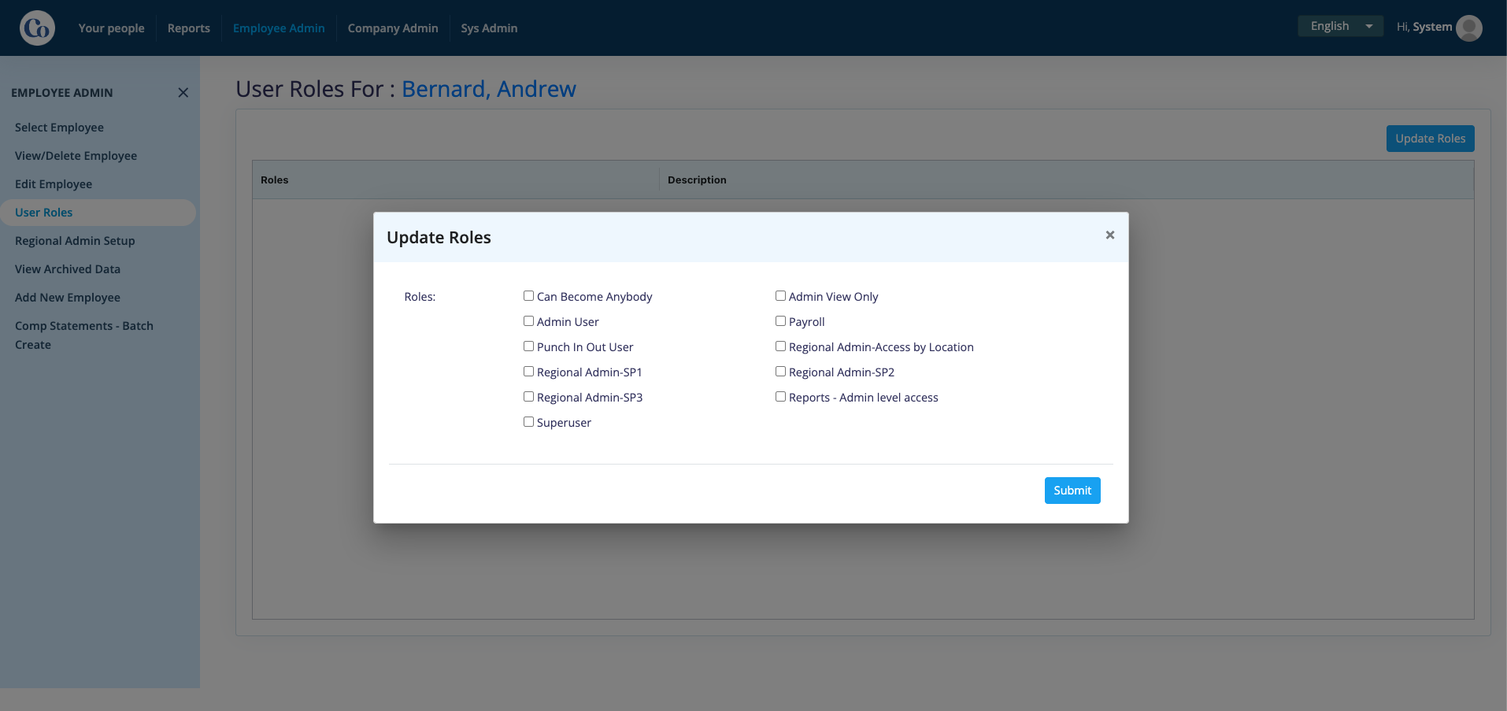Open the user avatar profile icon
The image size is (1507, 711).
pyautogui.click(x=1469, y=28)
